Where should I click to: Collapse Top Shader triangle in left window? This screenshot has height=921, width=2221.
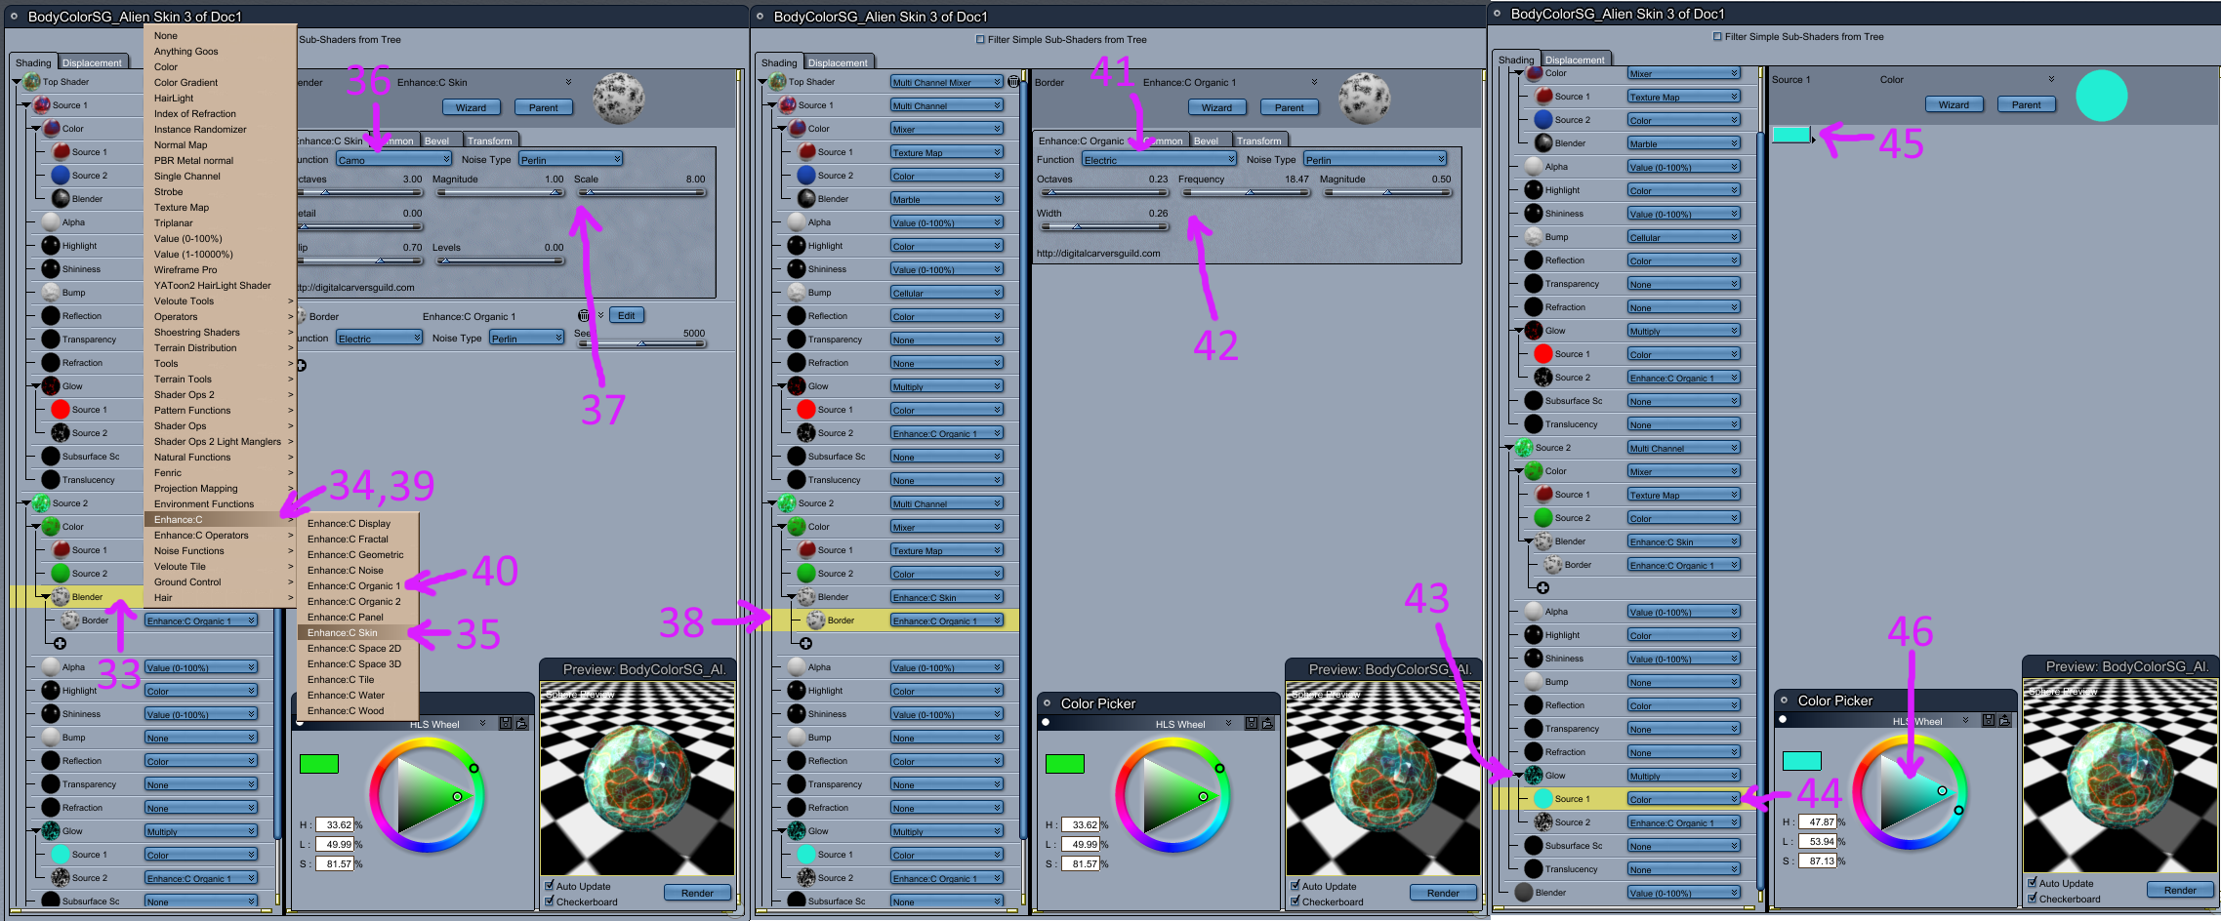(x=17, y=82)
